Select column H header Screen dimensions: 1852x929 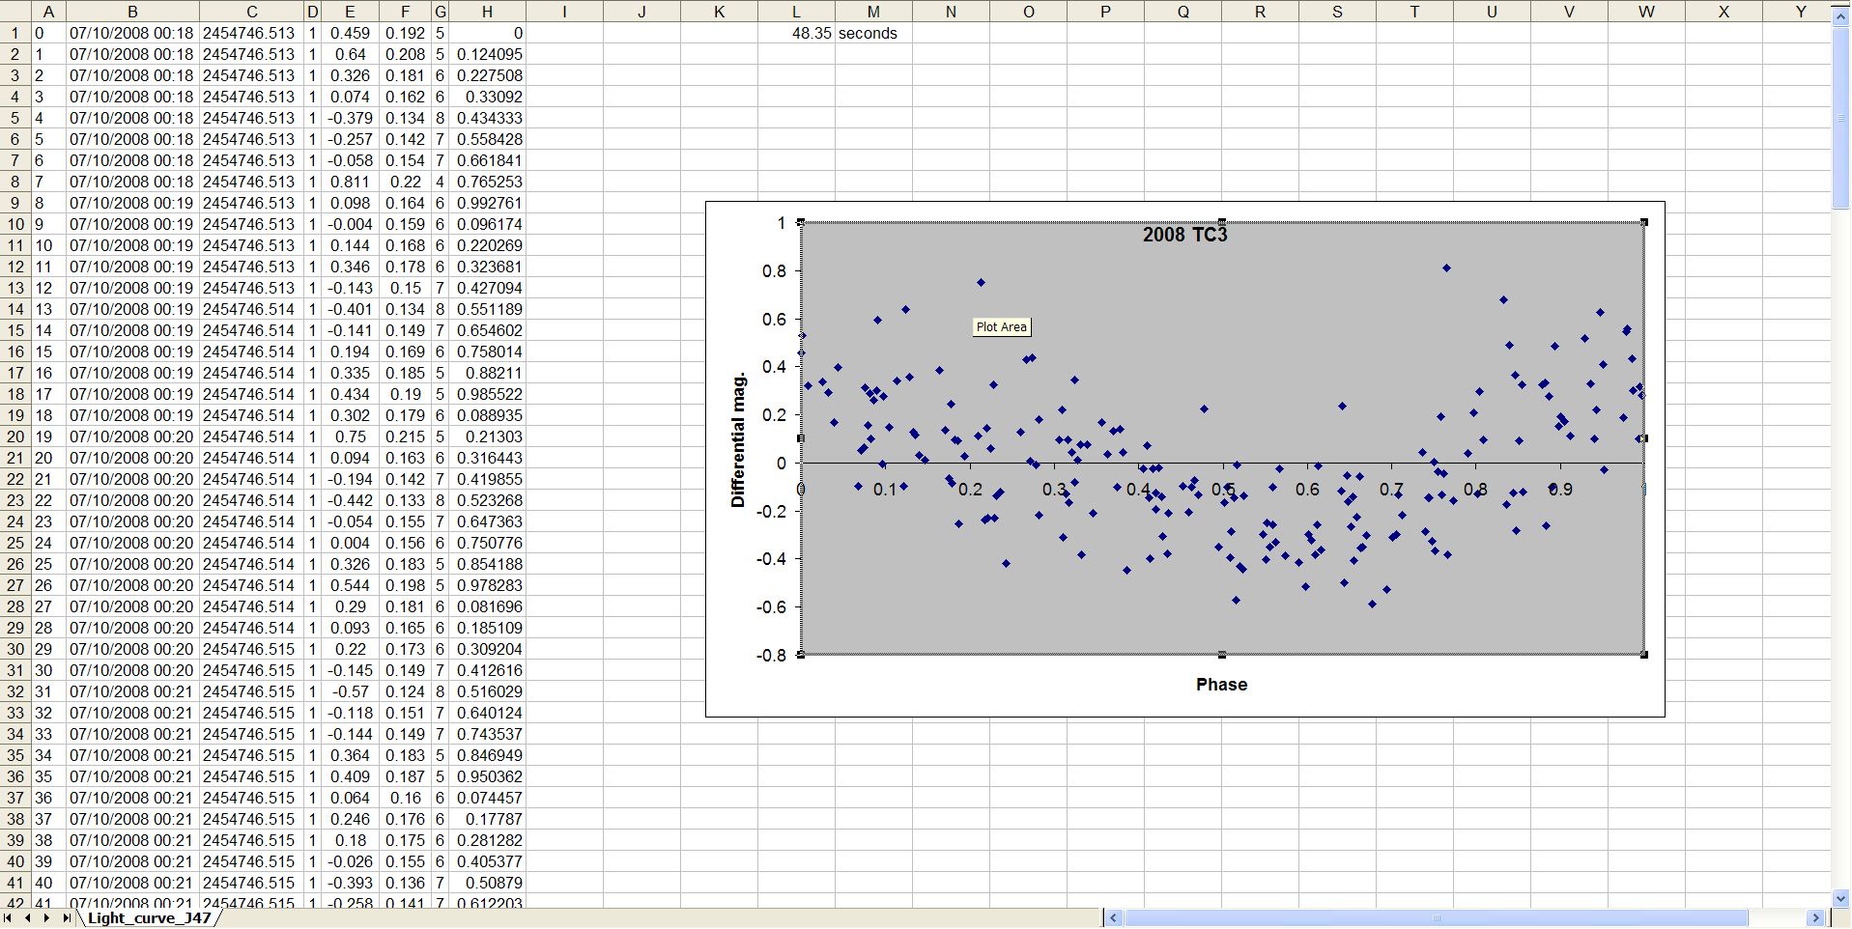tap(487, 12)
